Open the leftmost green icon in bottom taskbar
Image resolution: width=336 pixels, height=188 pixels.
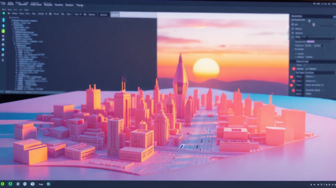[2, 184]
